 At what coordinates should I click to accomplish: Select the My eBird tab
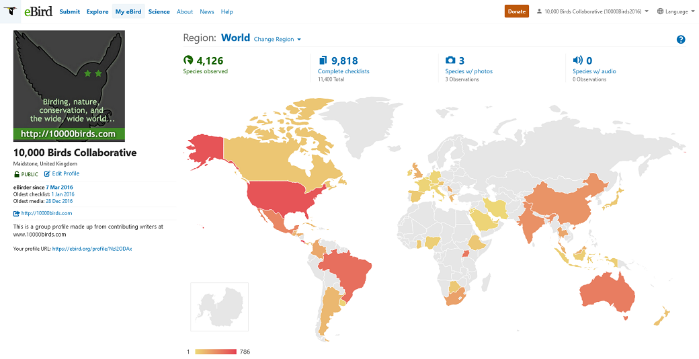(x=128, y=11)
